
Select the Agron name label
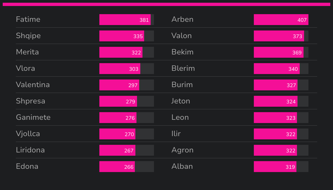(182, 150)
